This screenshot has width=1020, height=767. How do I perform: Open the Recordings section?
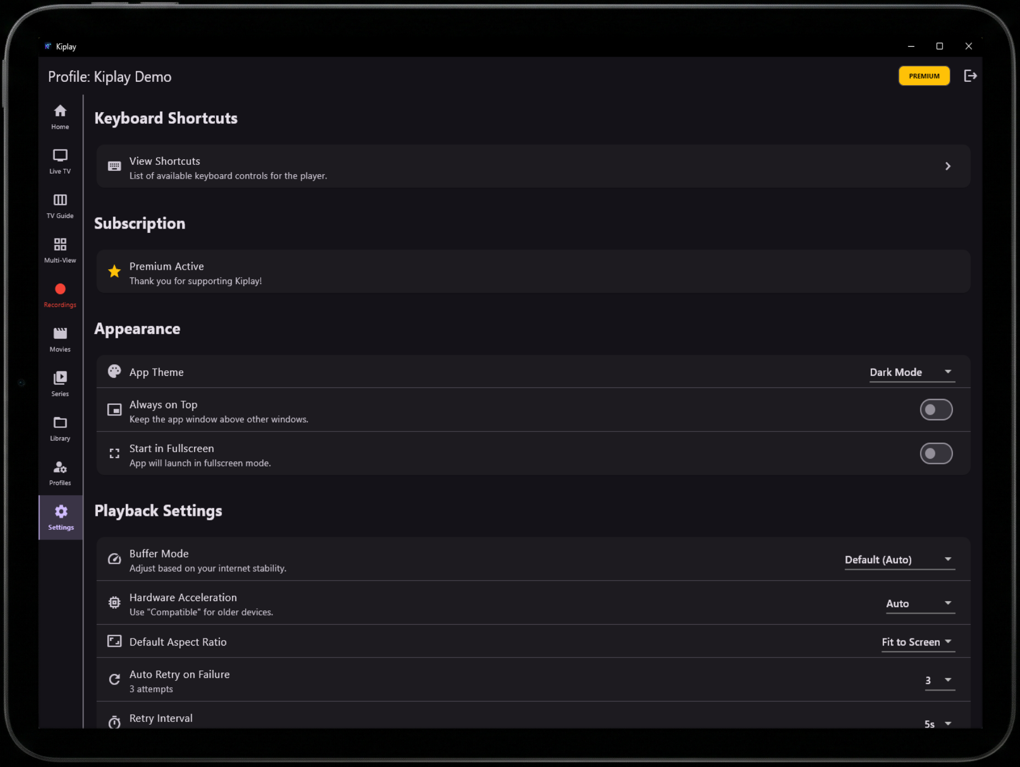59,294
